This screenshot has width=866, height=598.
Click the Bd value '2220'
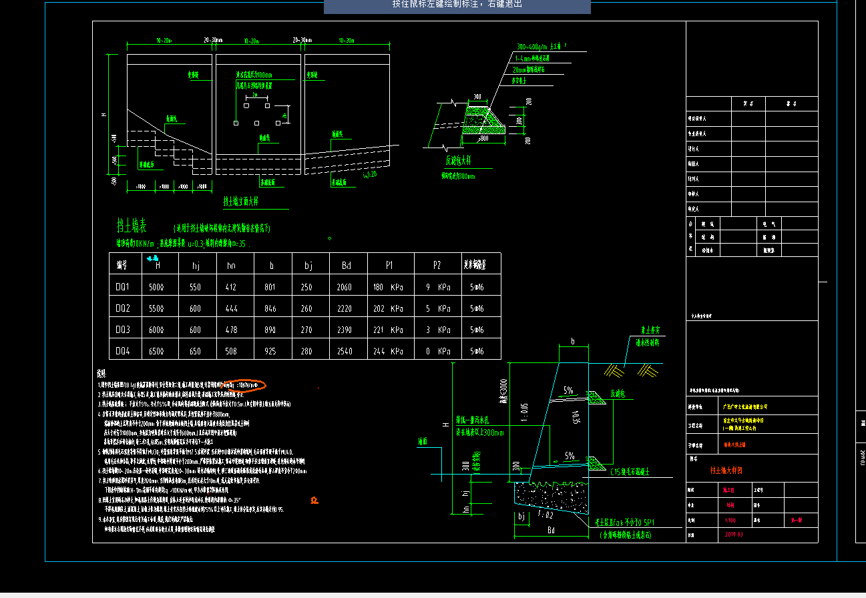346,309
